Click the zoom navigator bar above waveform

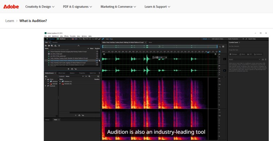click(x=160, y=47)
